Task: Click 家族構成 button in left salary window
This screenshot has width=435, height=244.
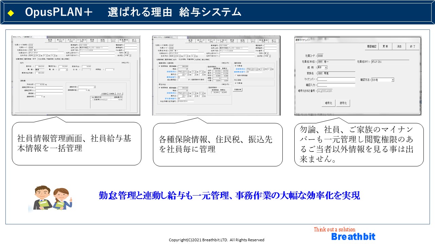Action: (x=124, y=40)
